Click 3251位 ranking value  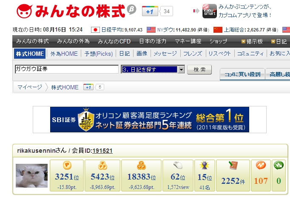tap(67, 177)
